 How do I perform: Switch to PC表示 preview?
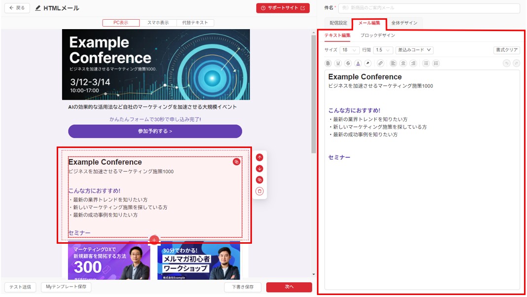click(x=121, y=23)
